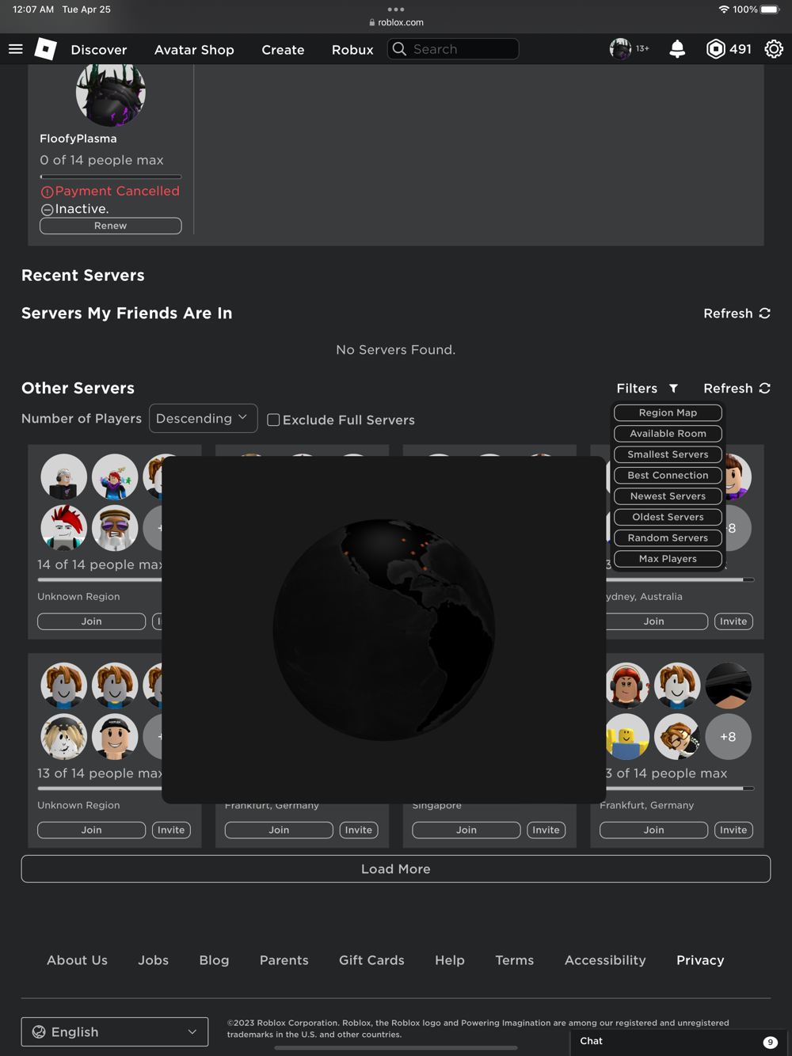Open the Avatar Shop tab
The width and height of the screenshot is (792, 1056).
tap(194, 49)
